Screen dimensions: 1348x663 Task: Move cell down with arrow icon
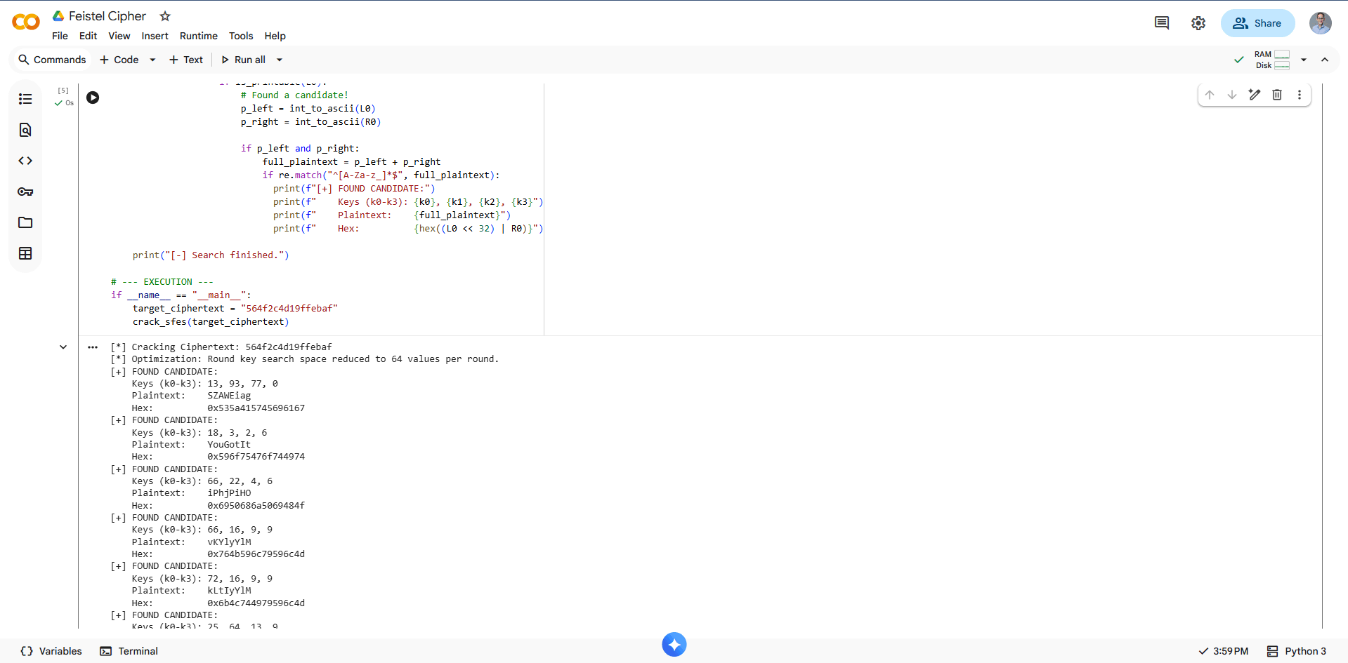[1232, 95]
